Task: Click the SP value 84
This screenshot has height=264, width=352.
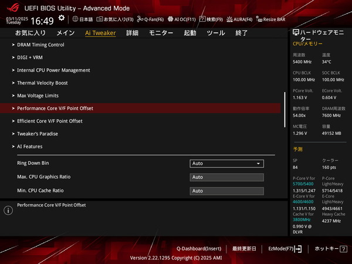Action: (x=295, y=167)
